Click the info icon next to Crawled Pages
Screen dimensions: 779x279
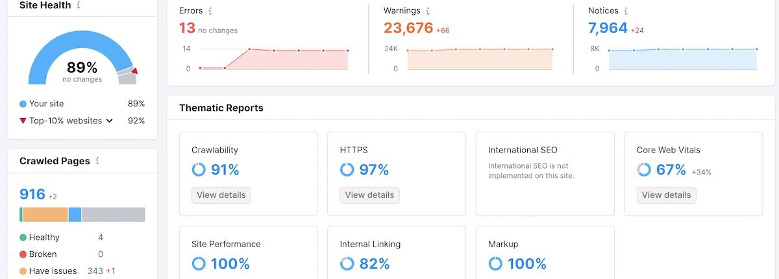97,161
